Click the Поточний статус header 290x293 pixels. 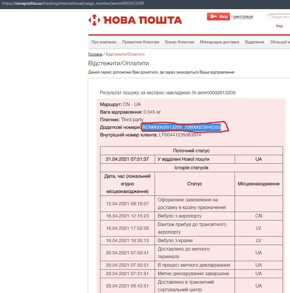click(191, 151)
